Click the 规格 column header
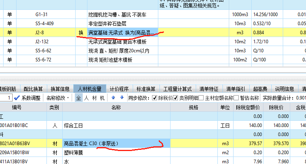The height and width of the screenshot is (164, 306). coord(194,107)
